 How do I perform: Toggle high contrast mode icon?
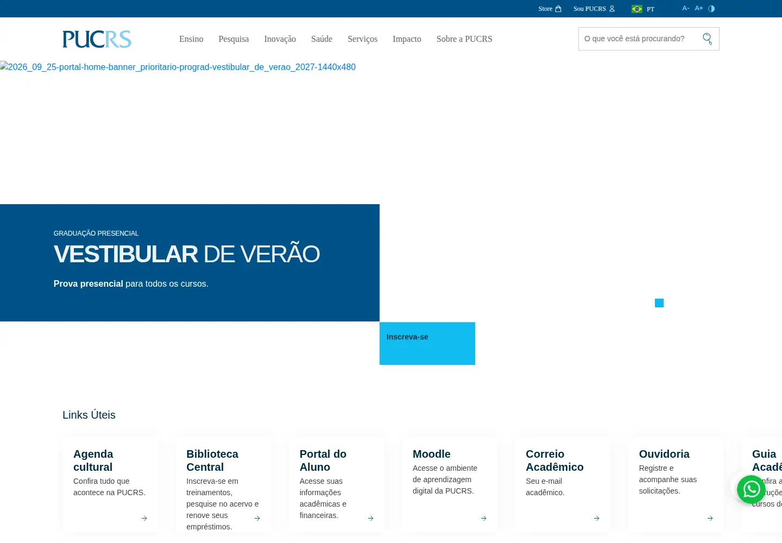[711, 9]
